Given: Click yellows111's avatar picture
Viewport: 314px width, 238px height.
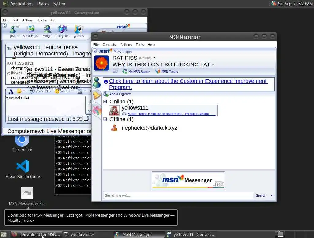Looking at the screenshot, I should (114, 110).
